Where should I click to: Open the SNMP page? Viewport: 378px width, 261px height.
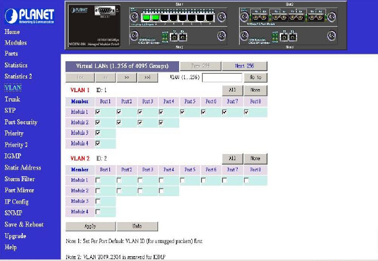coord(13,213)
